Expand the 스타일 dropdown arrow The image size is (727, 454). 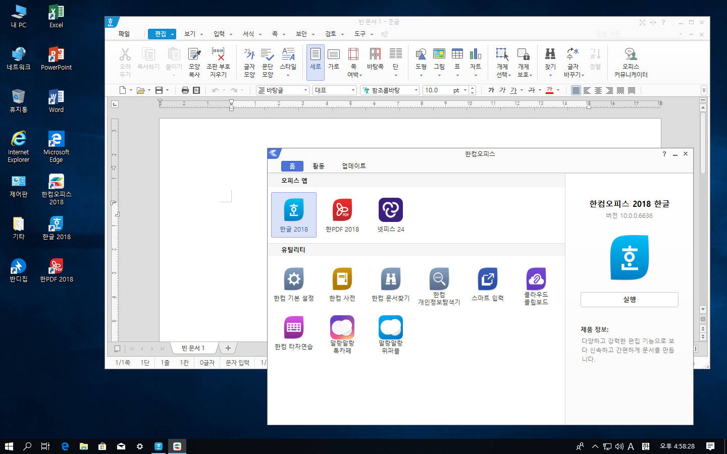(288, 75)
